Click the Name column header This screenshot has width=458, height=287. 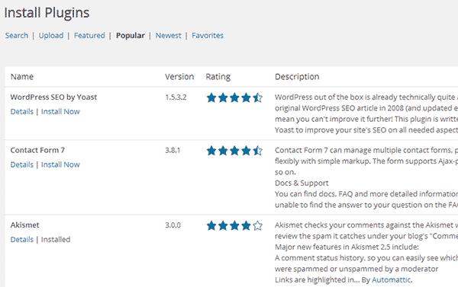click(22, 77)
